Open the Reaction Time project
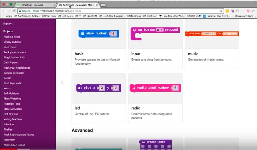The width and height of the screenshot is (257, 150). pos(12,104)
